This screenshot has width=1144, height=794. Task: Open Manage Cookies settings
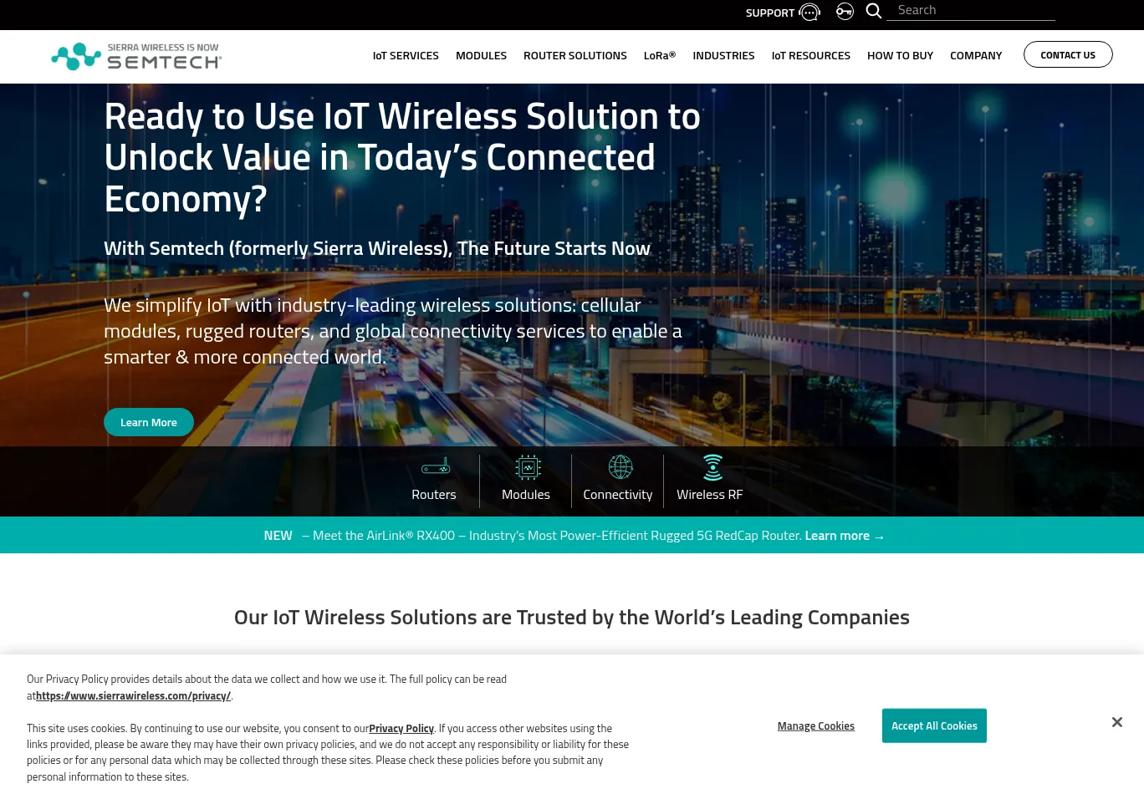point(815,725)
